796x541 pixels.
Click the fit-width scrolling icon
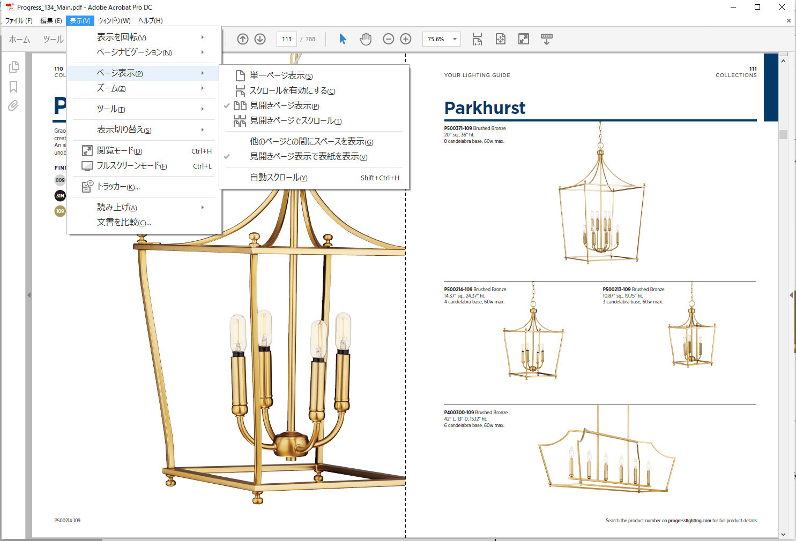[477, 39]
